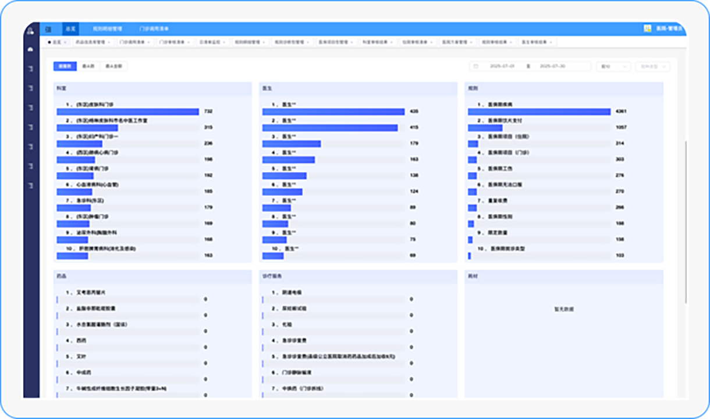Image resolution: width=710 pixels, height=419 pixels.
Task: Expand the rightmost greyed-out filter dropdown
Action: point(652,67)
